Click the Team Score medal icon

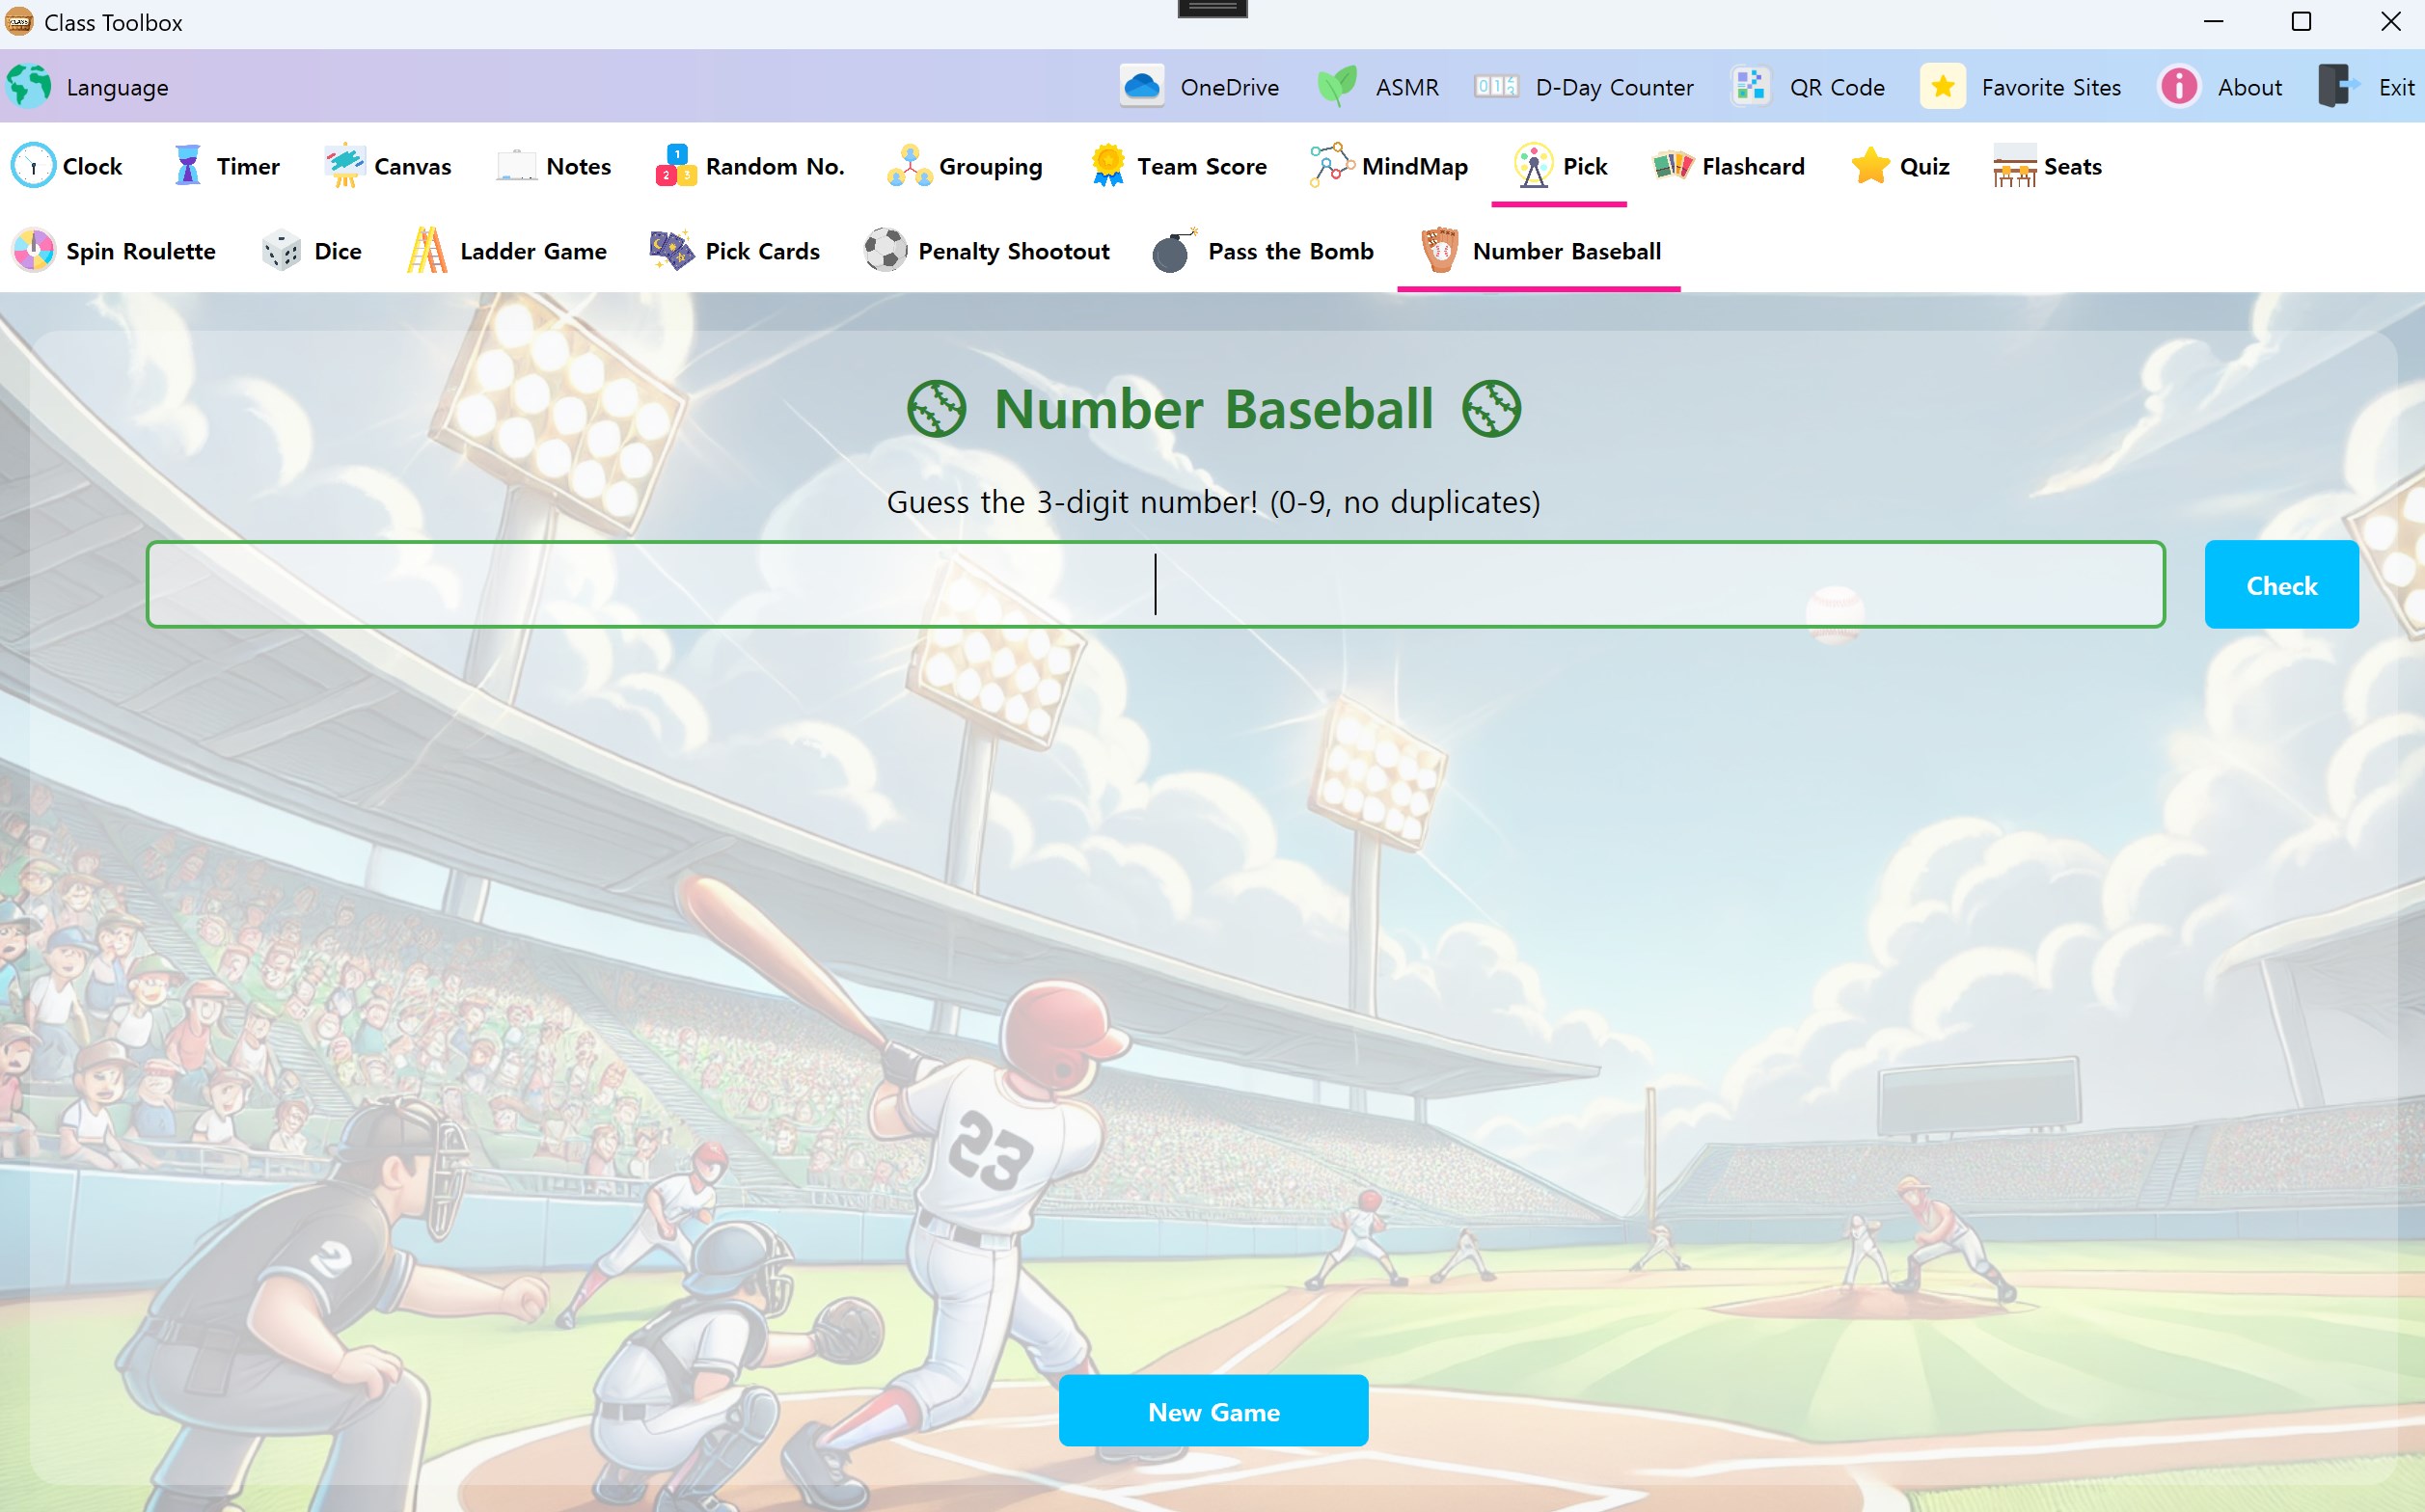tap(1108, 166)
